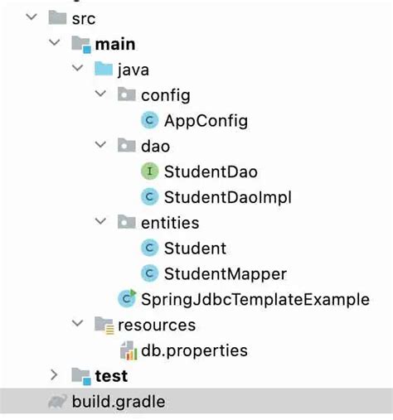Click the AppConfig class icon
The image size is (393, 420).
click(149, 120)
